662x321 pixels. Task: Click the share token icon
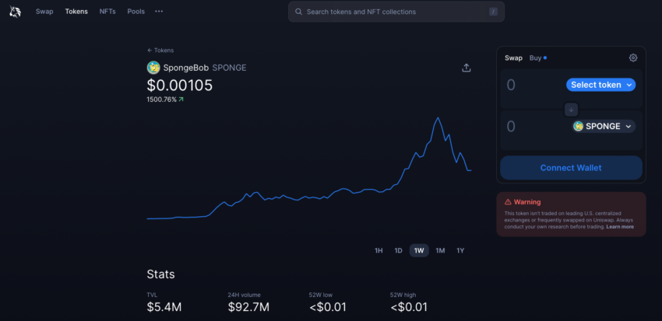pos(466,68)
